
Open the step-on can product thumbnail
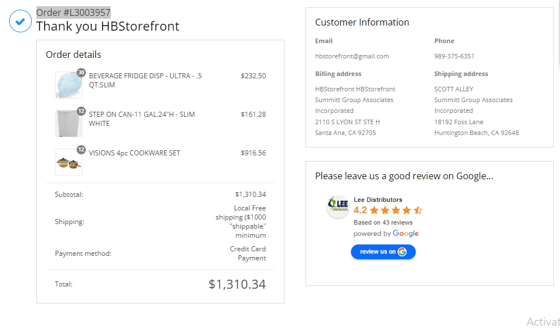click(69, 124)
